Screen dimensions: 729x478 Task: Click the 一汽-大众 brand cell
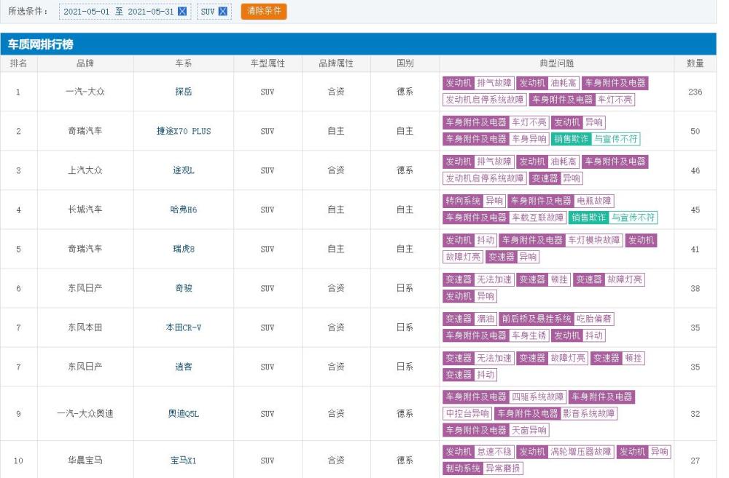pyautogui.click(x=85, y=92)
